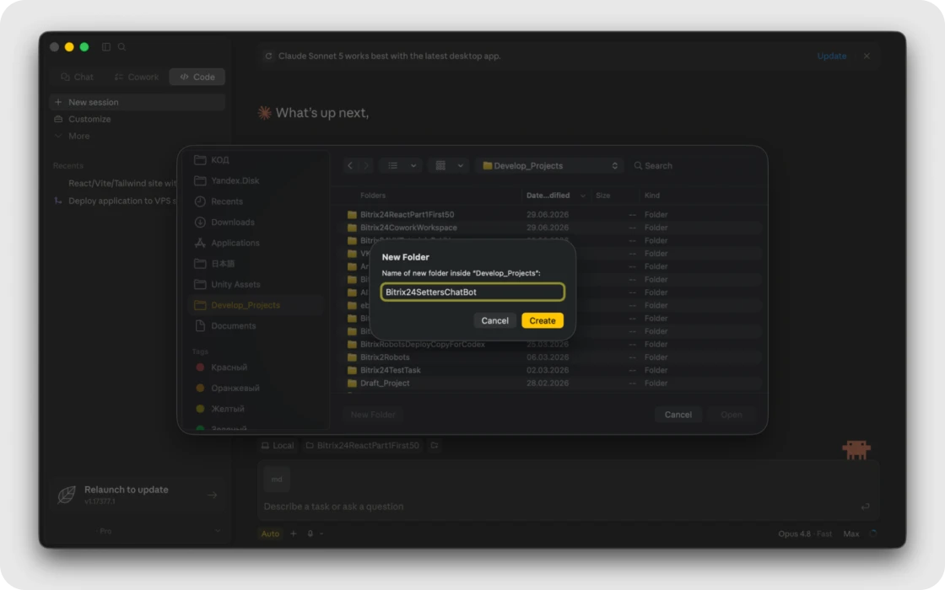Click the task description input field
The image size is (945, 590).
[x=558, y=507]
